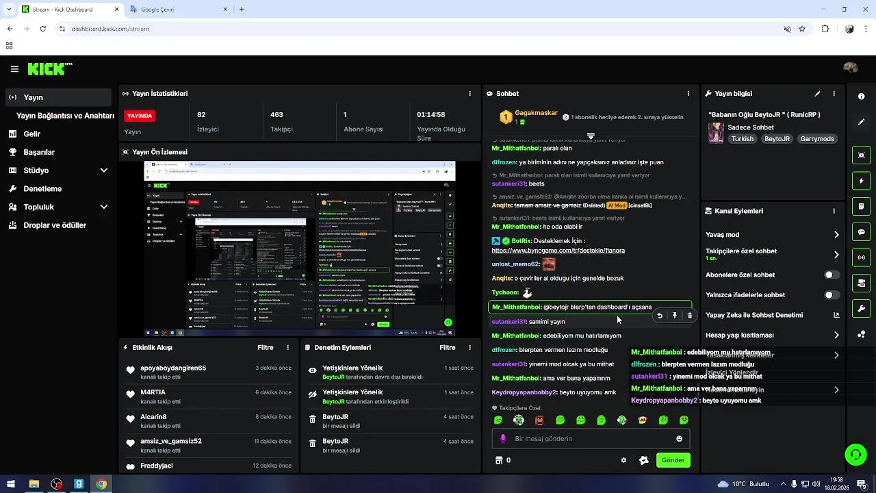Screen dimensions: 876x493
Task: Open Kanal Eylemleri three-dot options
Action: pos(834,211)
